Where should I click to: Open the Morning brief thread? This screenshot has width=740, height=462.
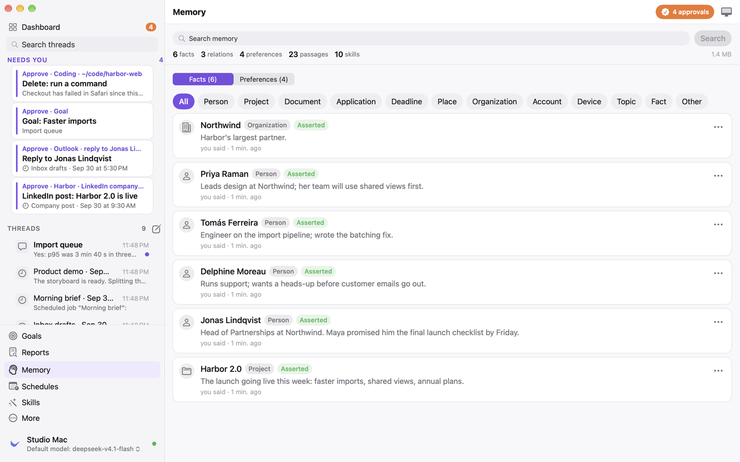[82, 303]
